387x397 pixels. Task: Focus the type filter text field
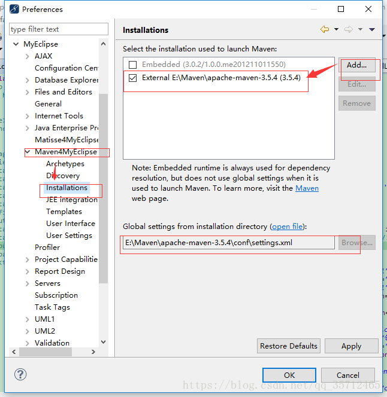[x=59, y=29]
